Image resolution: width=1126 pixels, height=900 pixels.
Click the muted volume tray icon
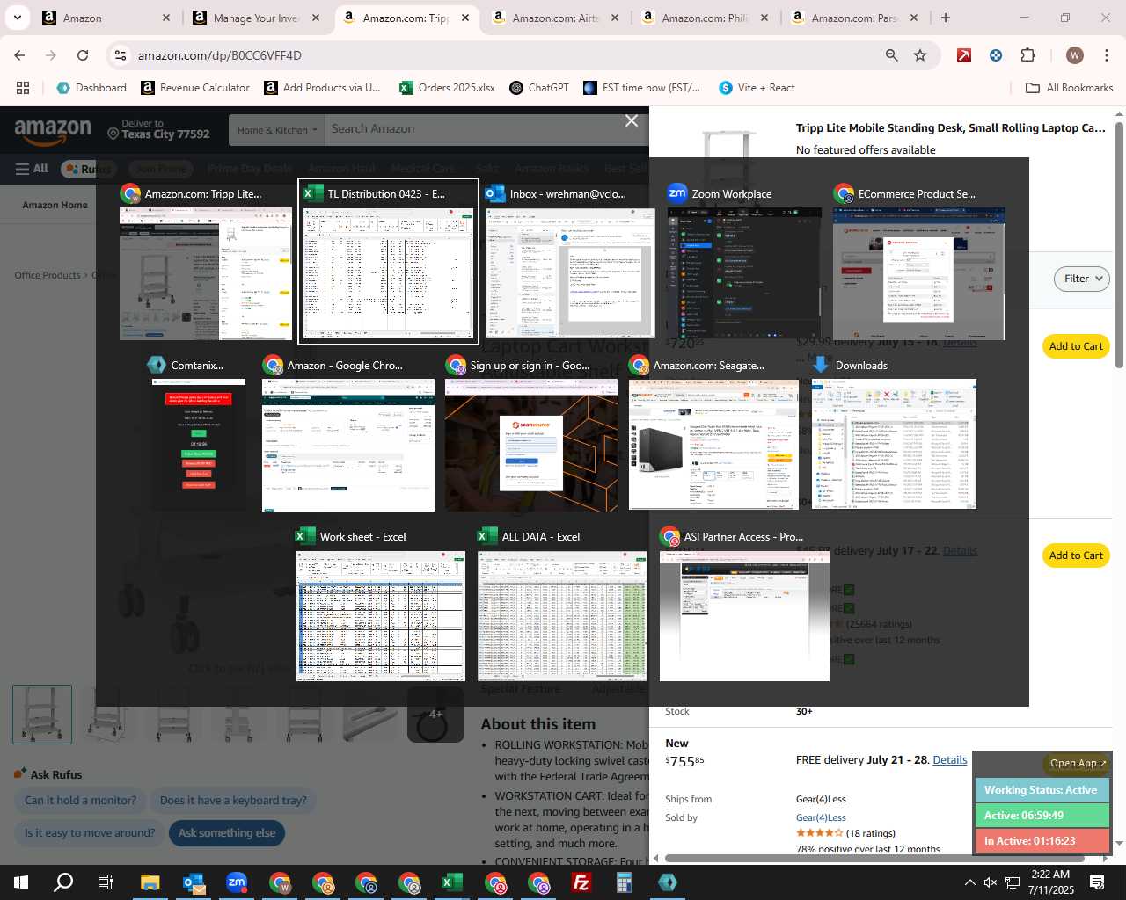pyautogui.click(x=991, y=882)
